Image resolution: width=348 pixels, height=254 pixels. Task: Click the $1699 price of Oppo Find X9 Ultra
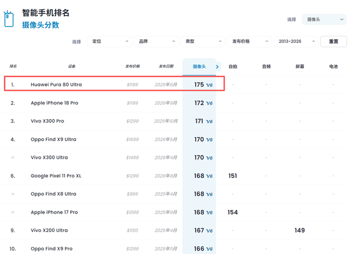(x=133, y=139)
